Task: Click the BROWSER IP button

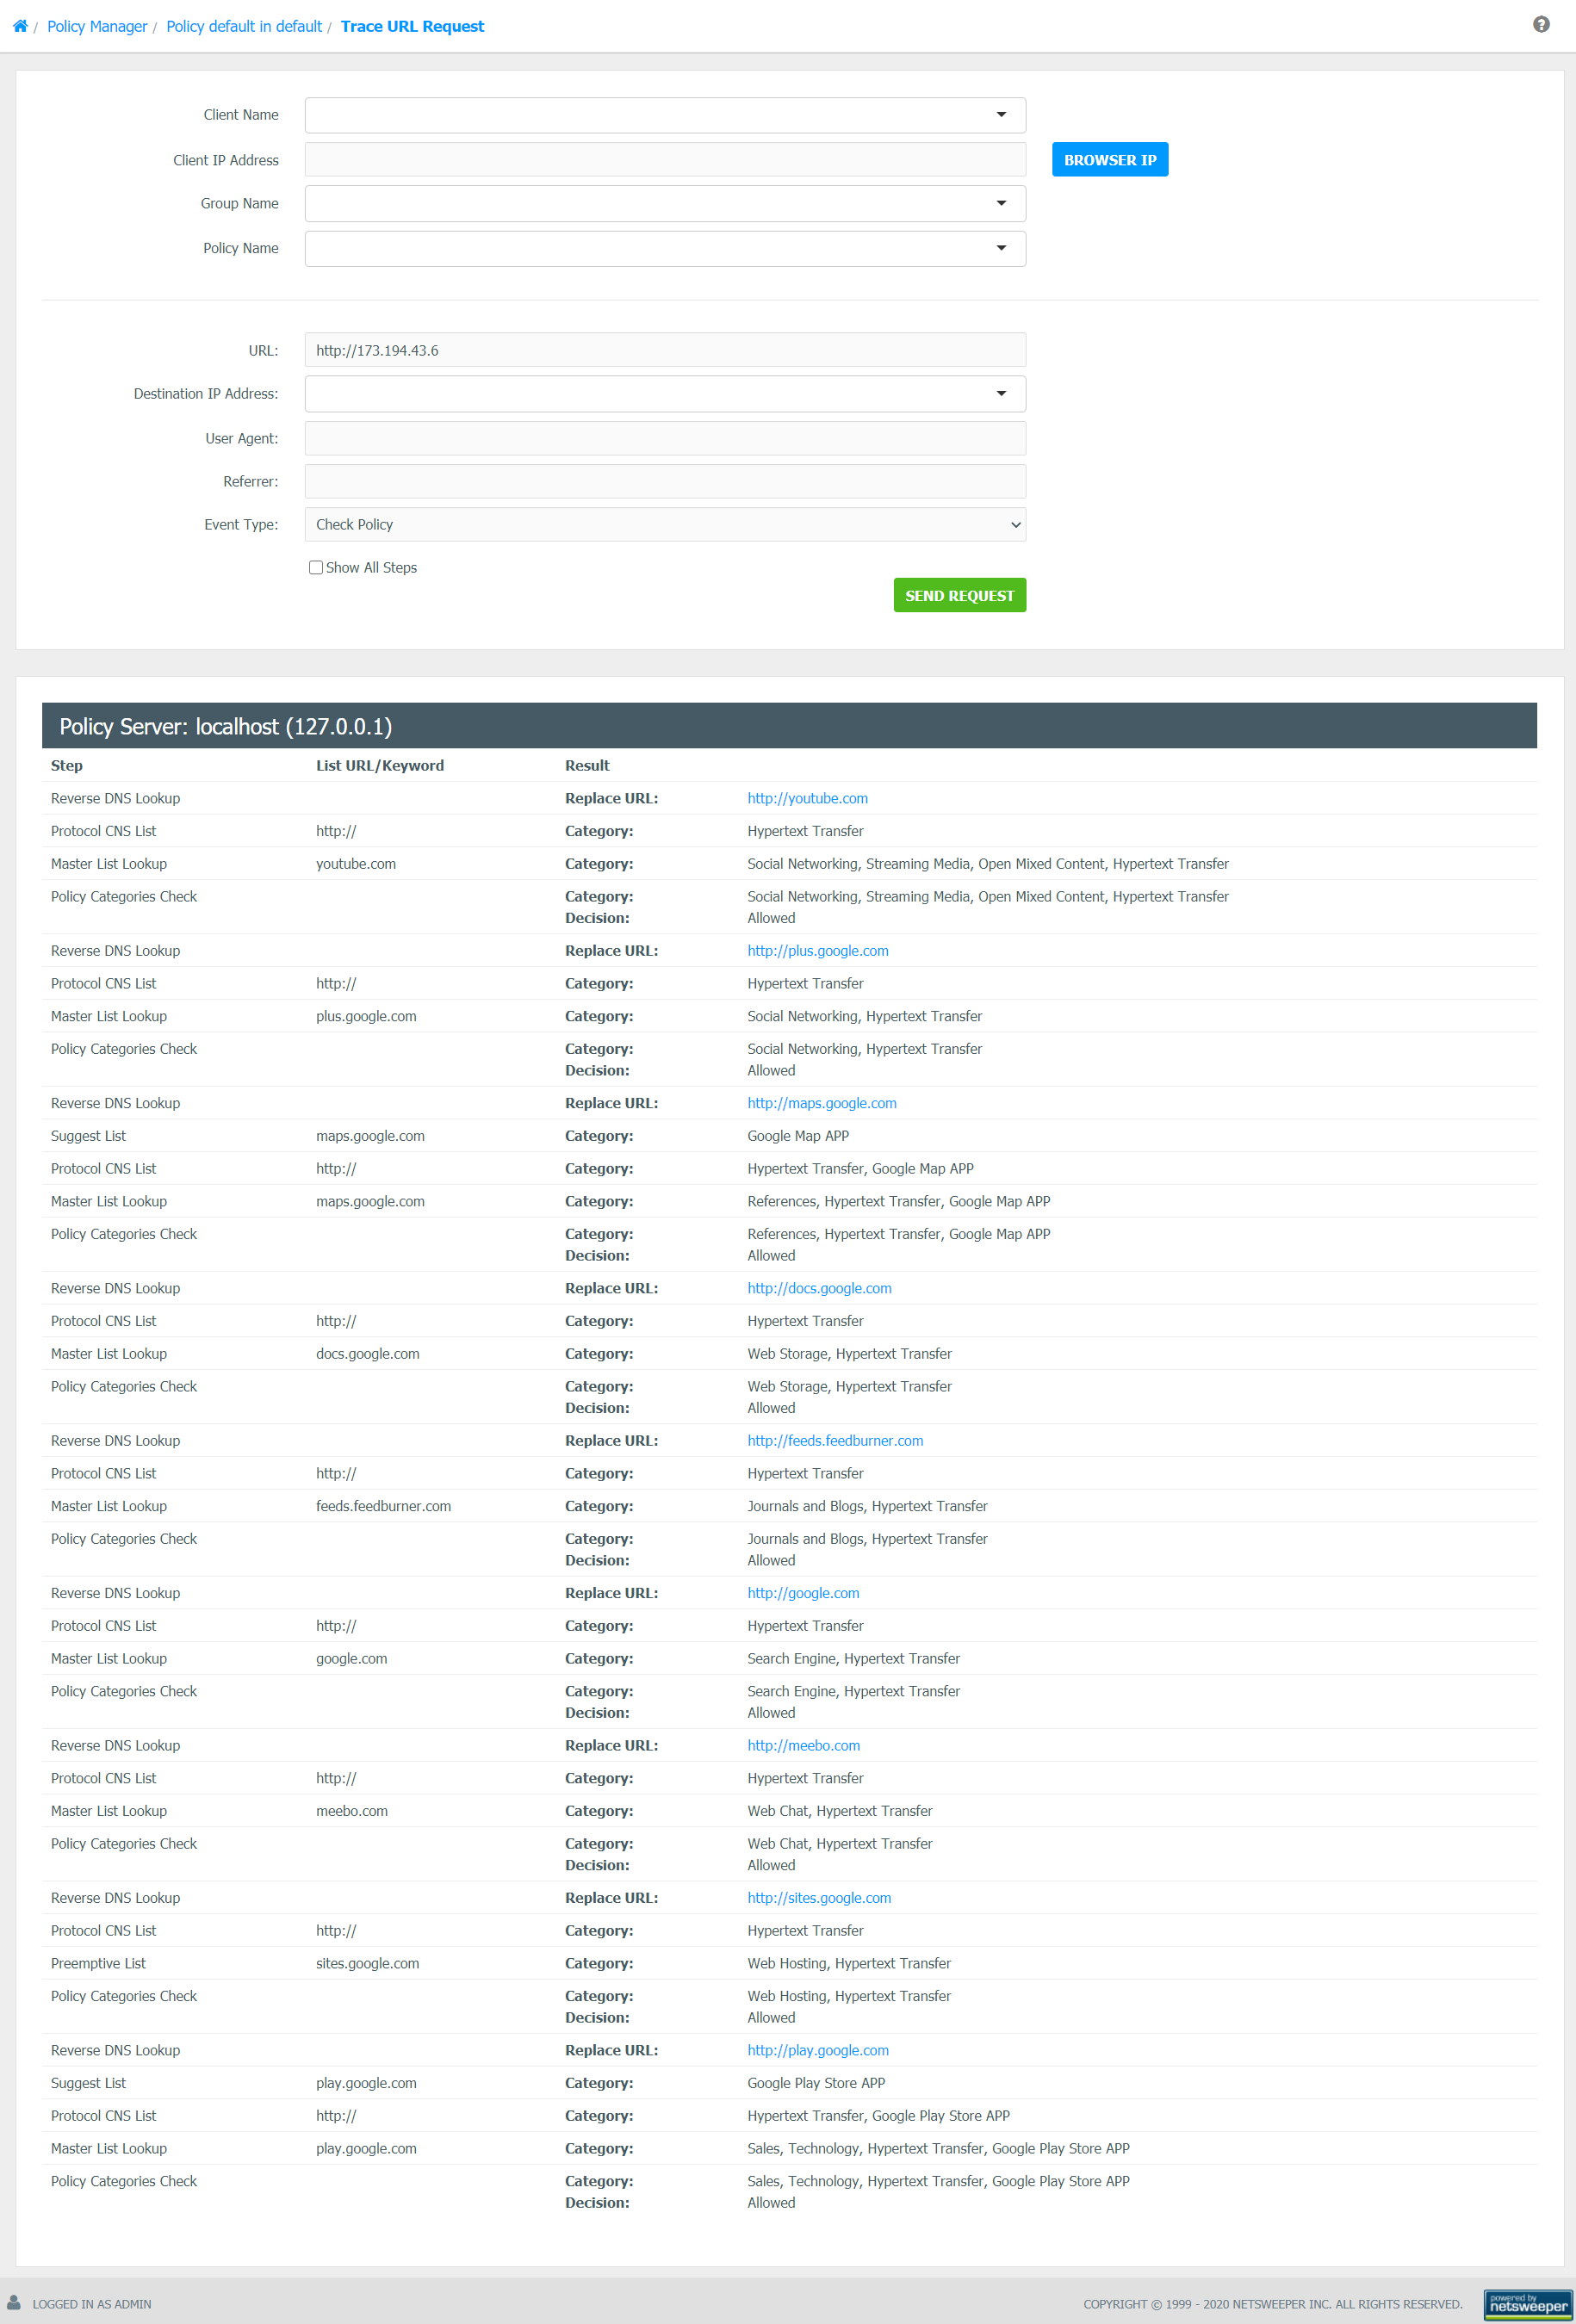Action: 1110,160
